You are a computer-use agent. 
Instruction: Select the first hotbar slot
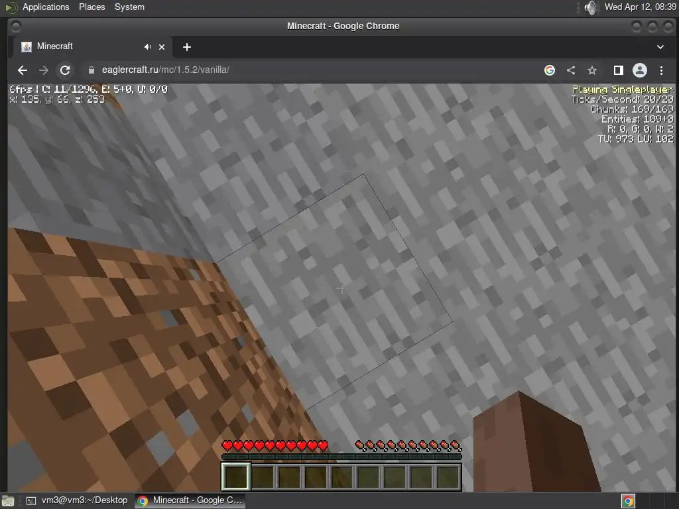click(x=235, y=476)
